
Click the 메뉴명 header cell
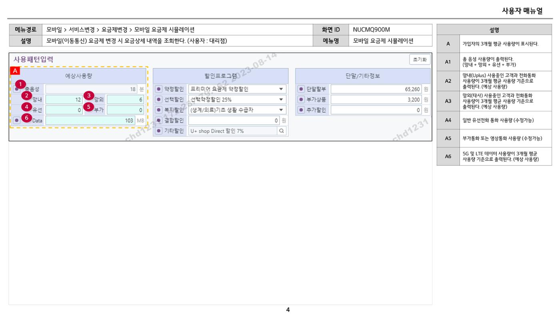point(331,41)
